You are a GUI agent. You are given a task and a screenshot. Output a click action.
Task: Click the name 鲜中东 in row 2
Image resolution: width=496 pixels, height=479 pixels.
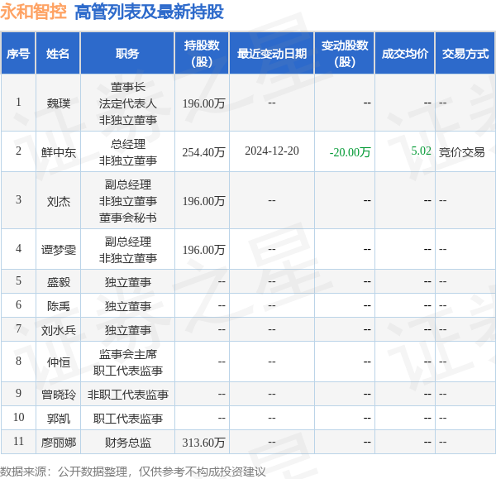[59, 152]
